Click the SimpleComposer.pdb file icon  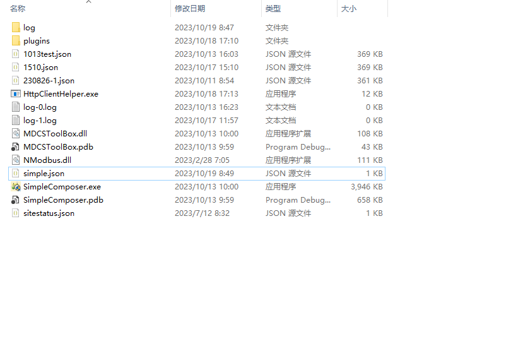coord(16,200)
